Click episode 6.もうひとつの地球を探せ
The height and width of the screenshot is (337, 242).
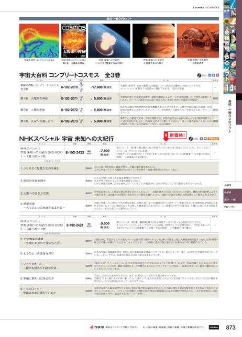[x=37, y=253]
